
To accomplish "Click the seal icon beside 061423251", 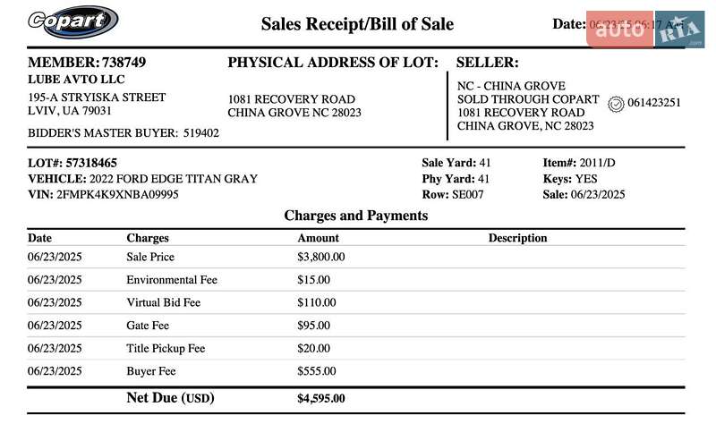I will tap(615, 104).
